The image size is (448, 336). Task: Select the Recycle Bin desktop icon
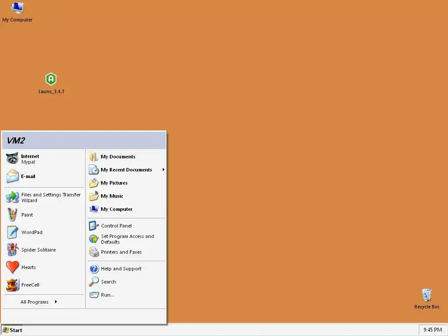tap(427, 295)
